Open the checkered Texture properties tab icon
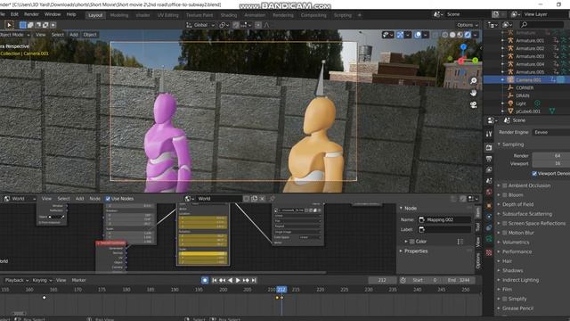 (489, 252)
